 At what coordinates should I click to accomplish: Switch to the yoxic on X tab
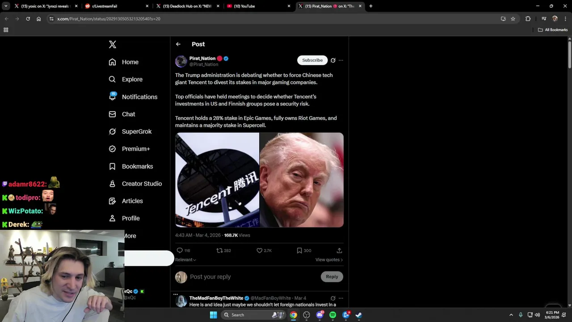coord(45,6)
